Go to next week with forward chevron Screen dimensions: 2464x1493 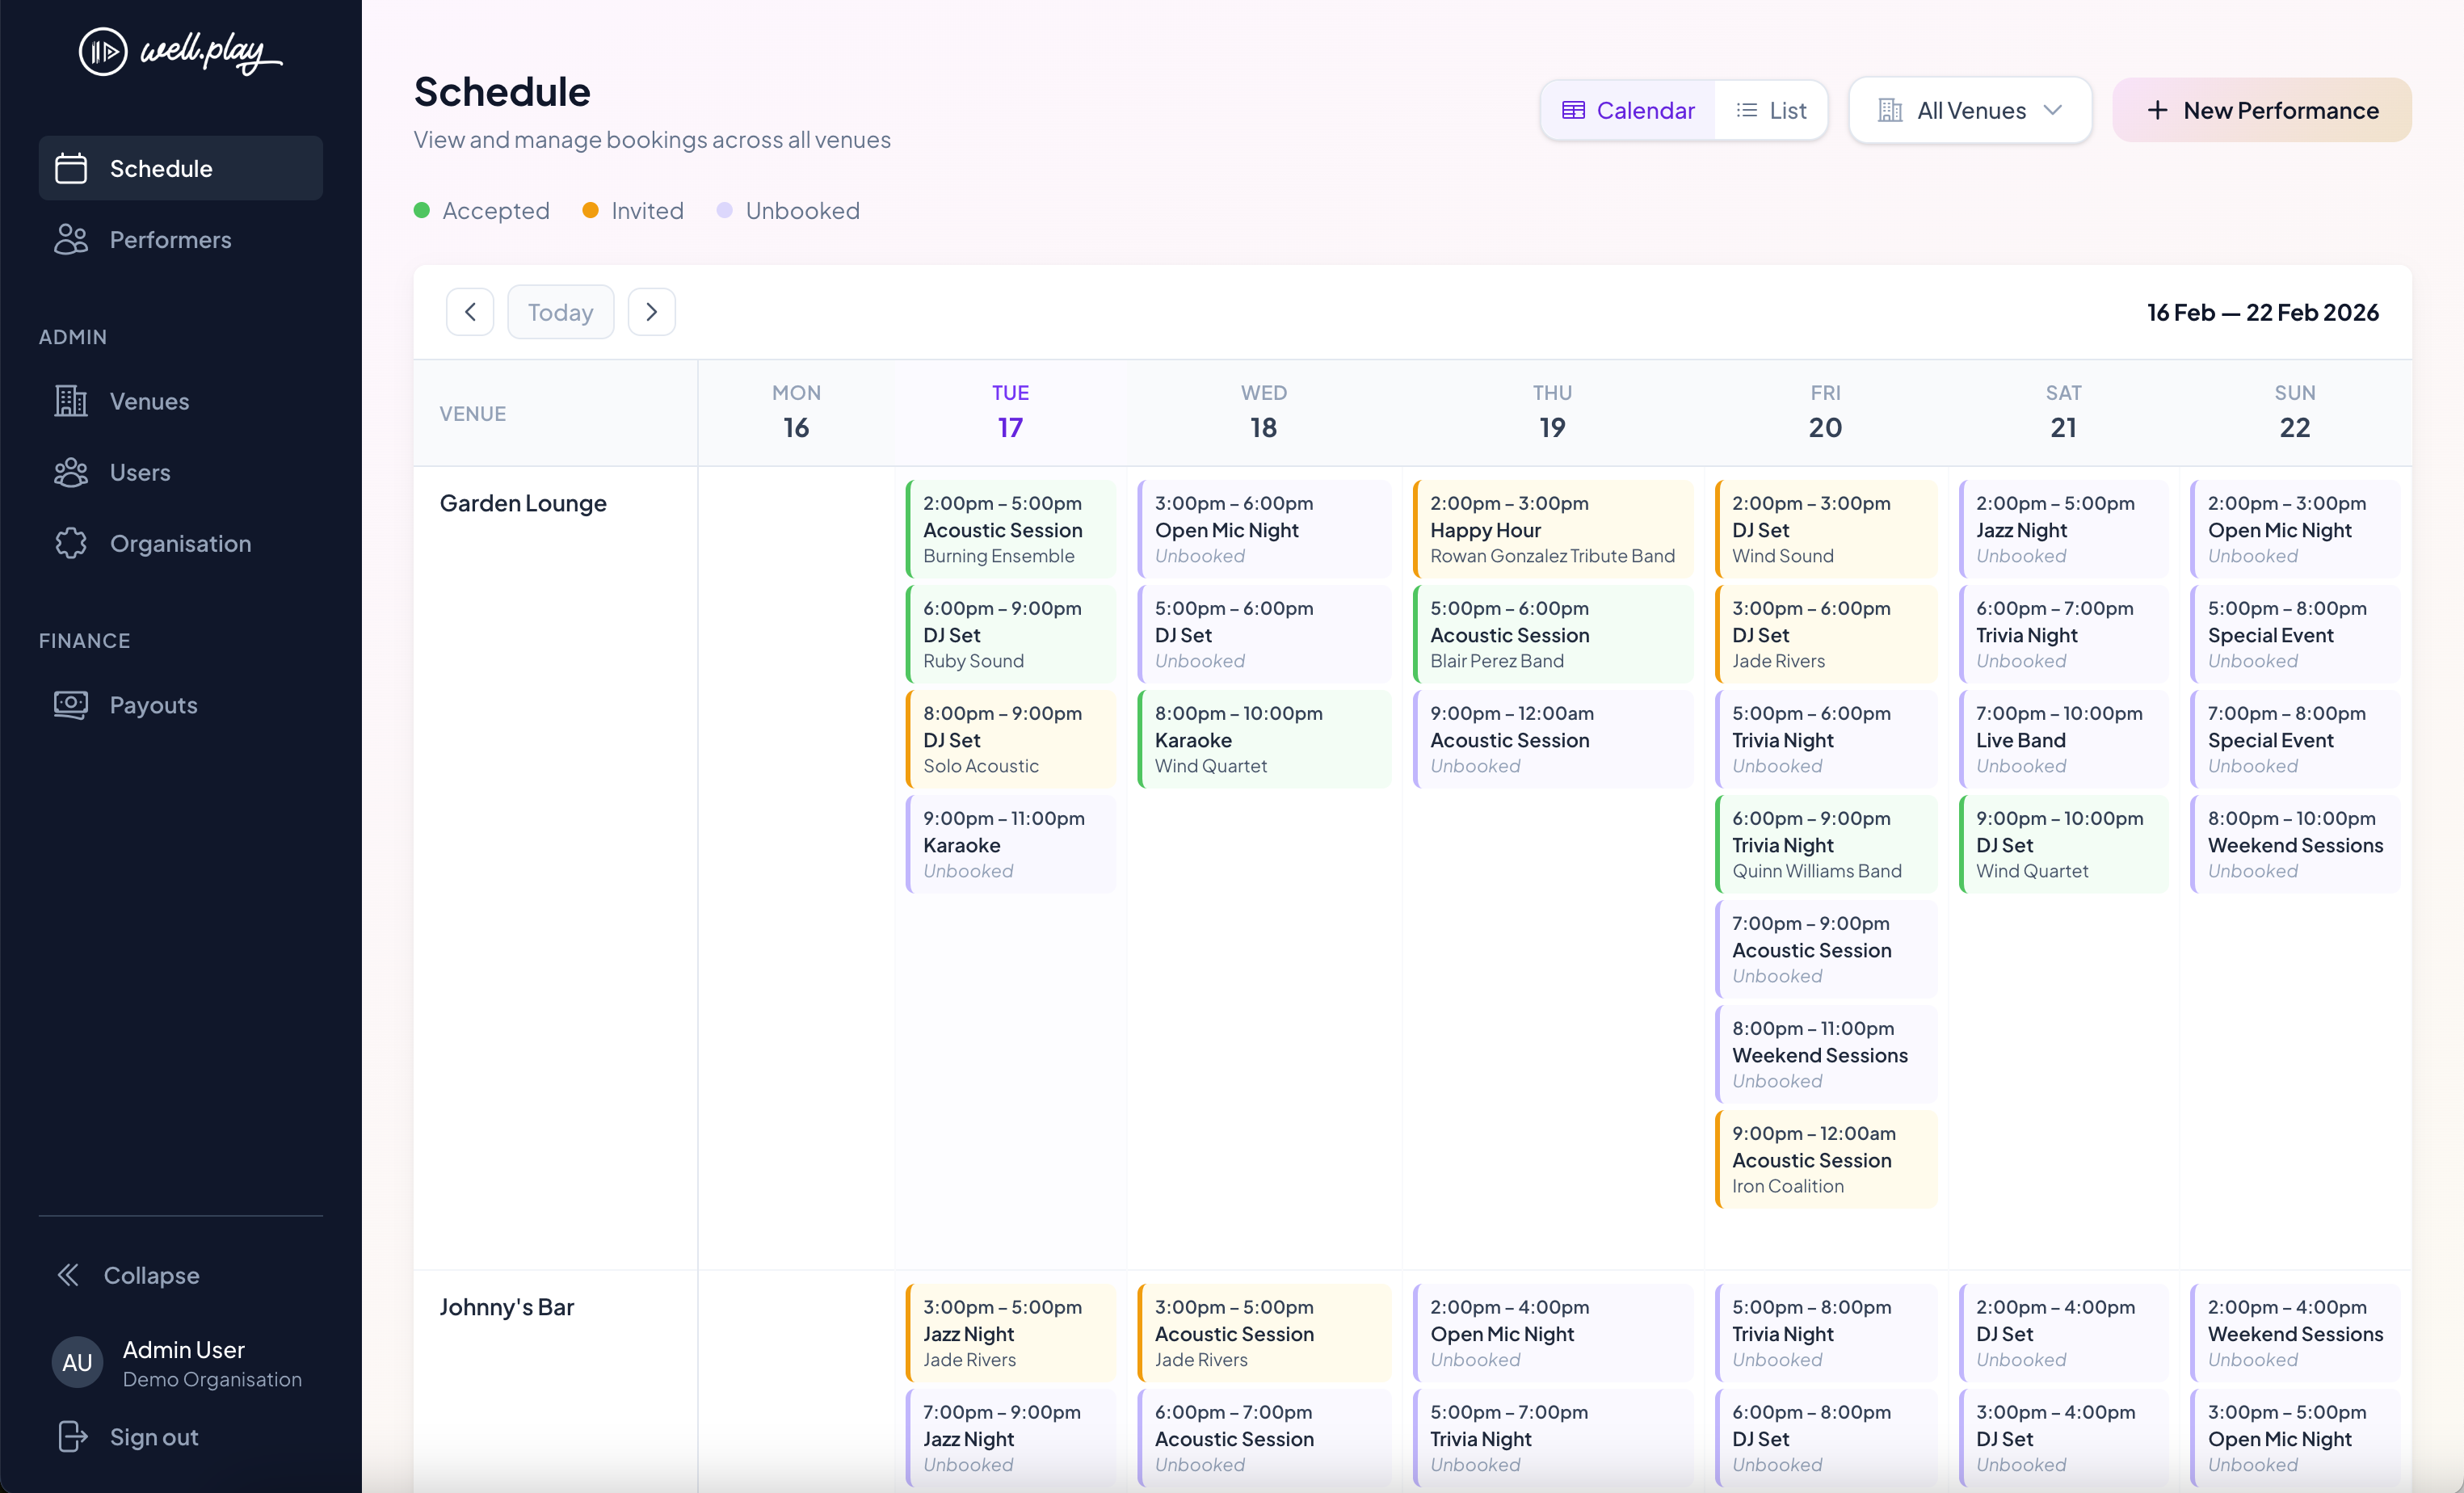[651, 311]
